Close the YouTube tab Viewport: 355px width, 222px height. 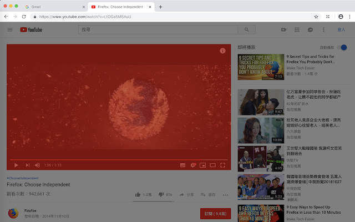150,7
